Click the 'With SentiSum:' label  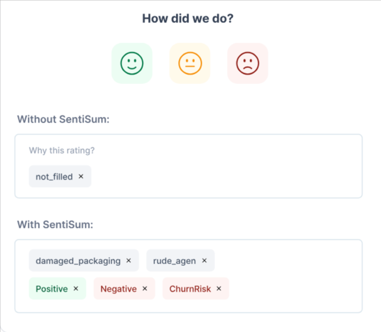[x=55, y=224]
